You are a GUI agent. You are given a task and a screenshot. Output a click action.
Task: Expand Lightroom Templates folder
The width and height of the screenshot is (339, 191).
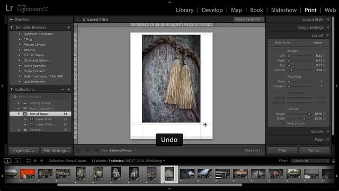[x=20, y=34]
